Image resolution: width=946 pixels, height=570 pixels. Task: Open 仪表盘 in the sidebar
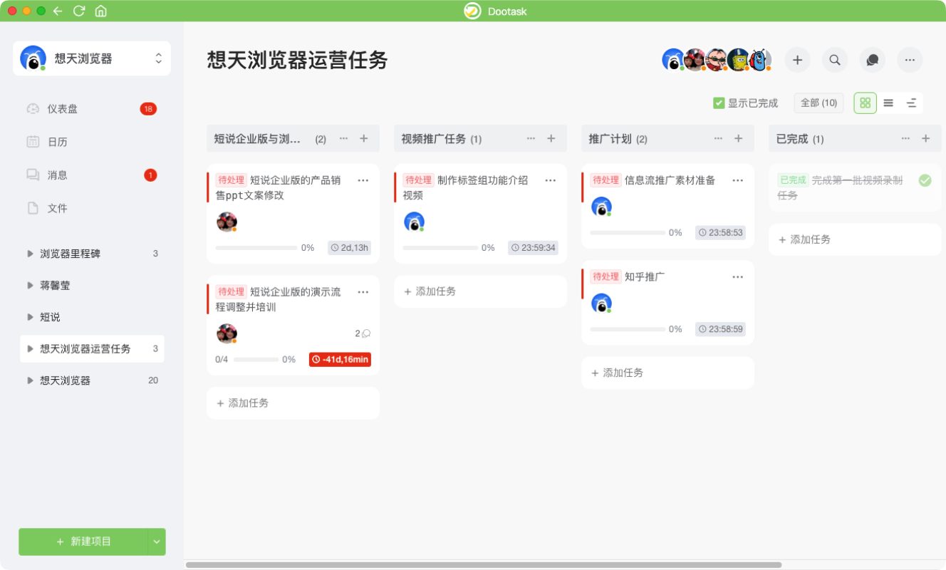tap(63, 109)
